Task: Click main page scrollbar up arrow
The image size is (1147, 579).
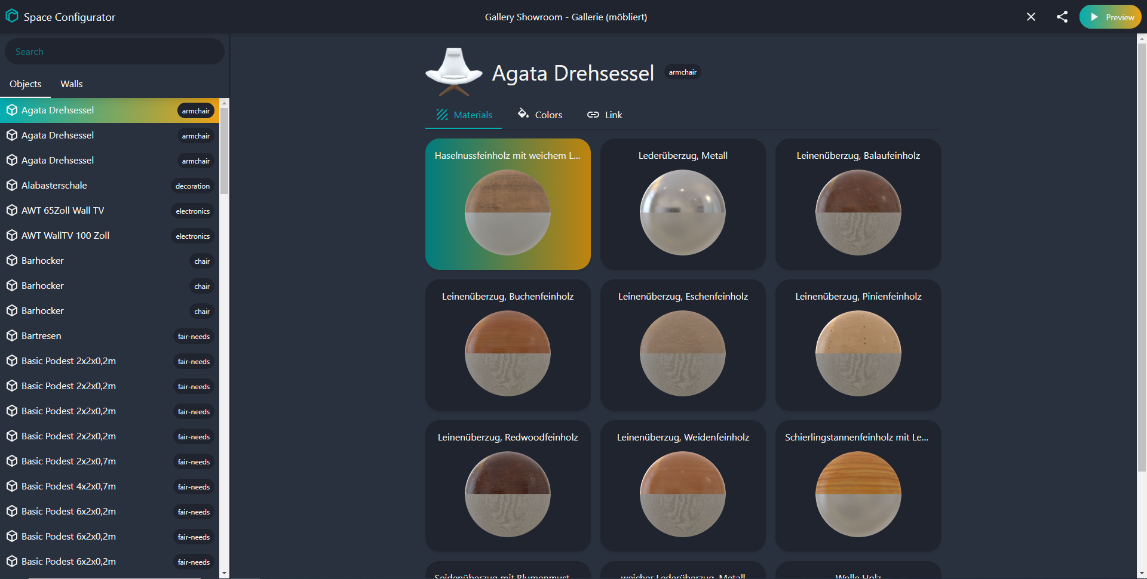Action: pos(1142,39)
